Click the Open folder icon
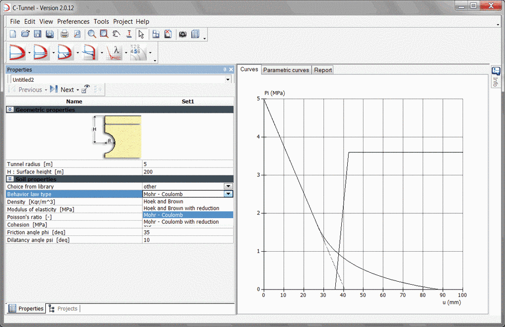The width and height of the screenshot is (505, 327). click(25, 34)
